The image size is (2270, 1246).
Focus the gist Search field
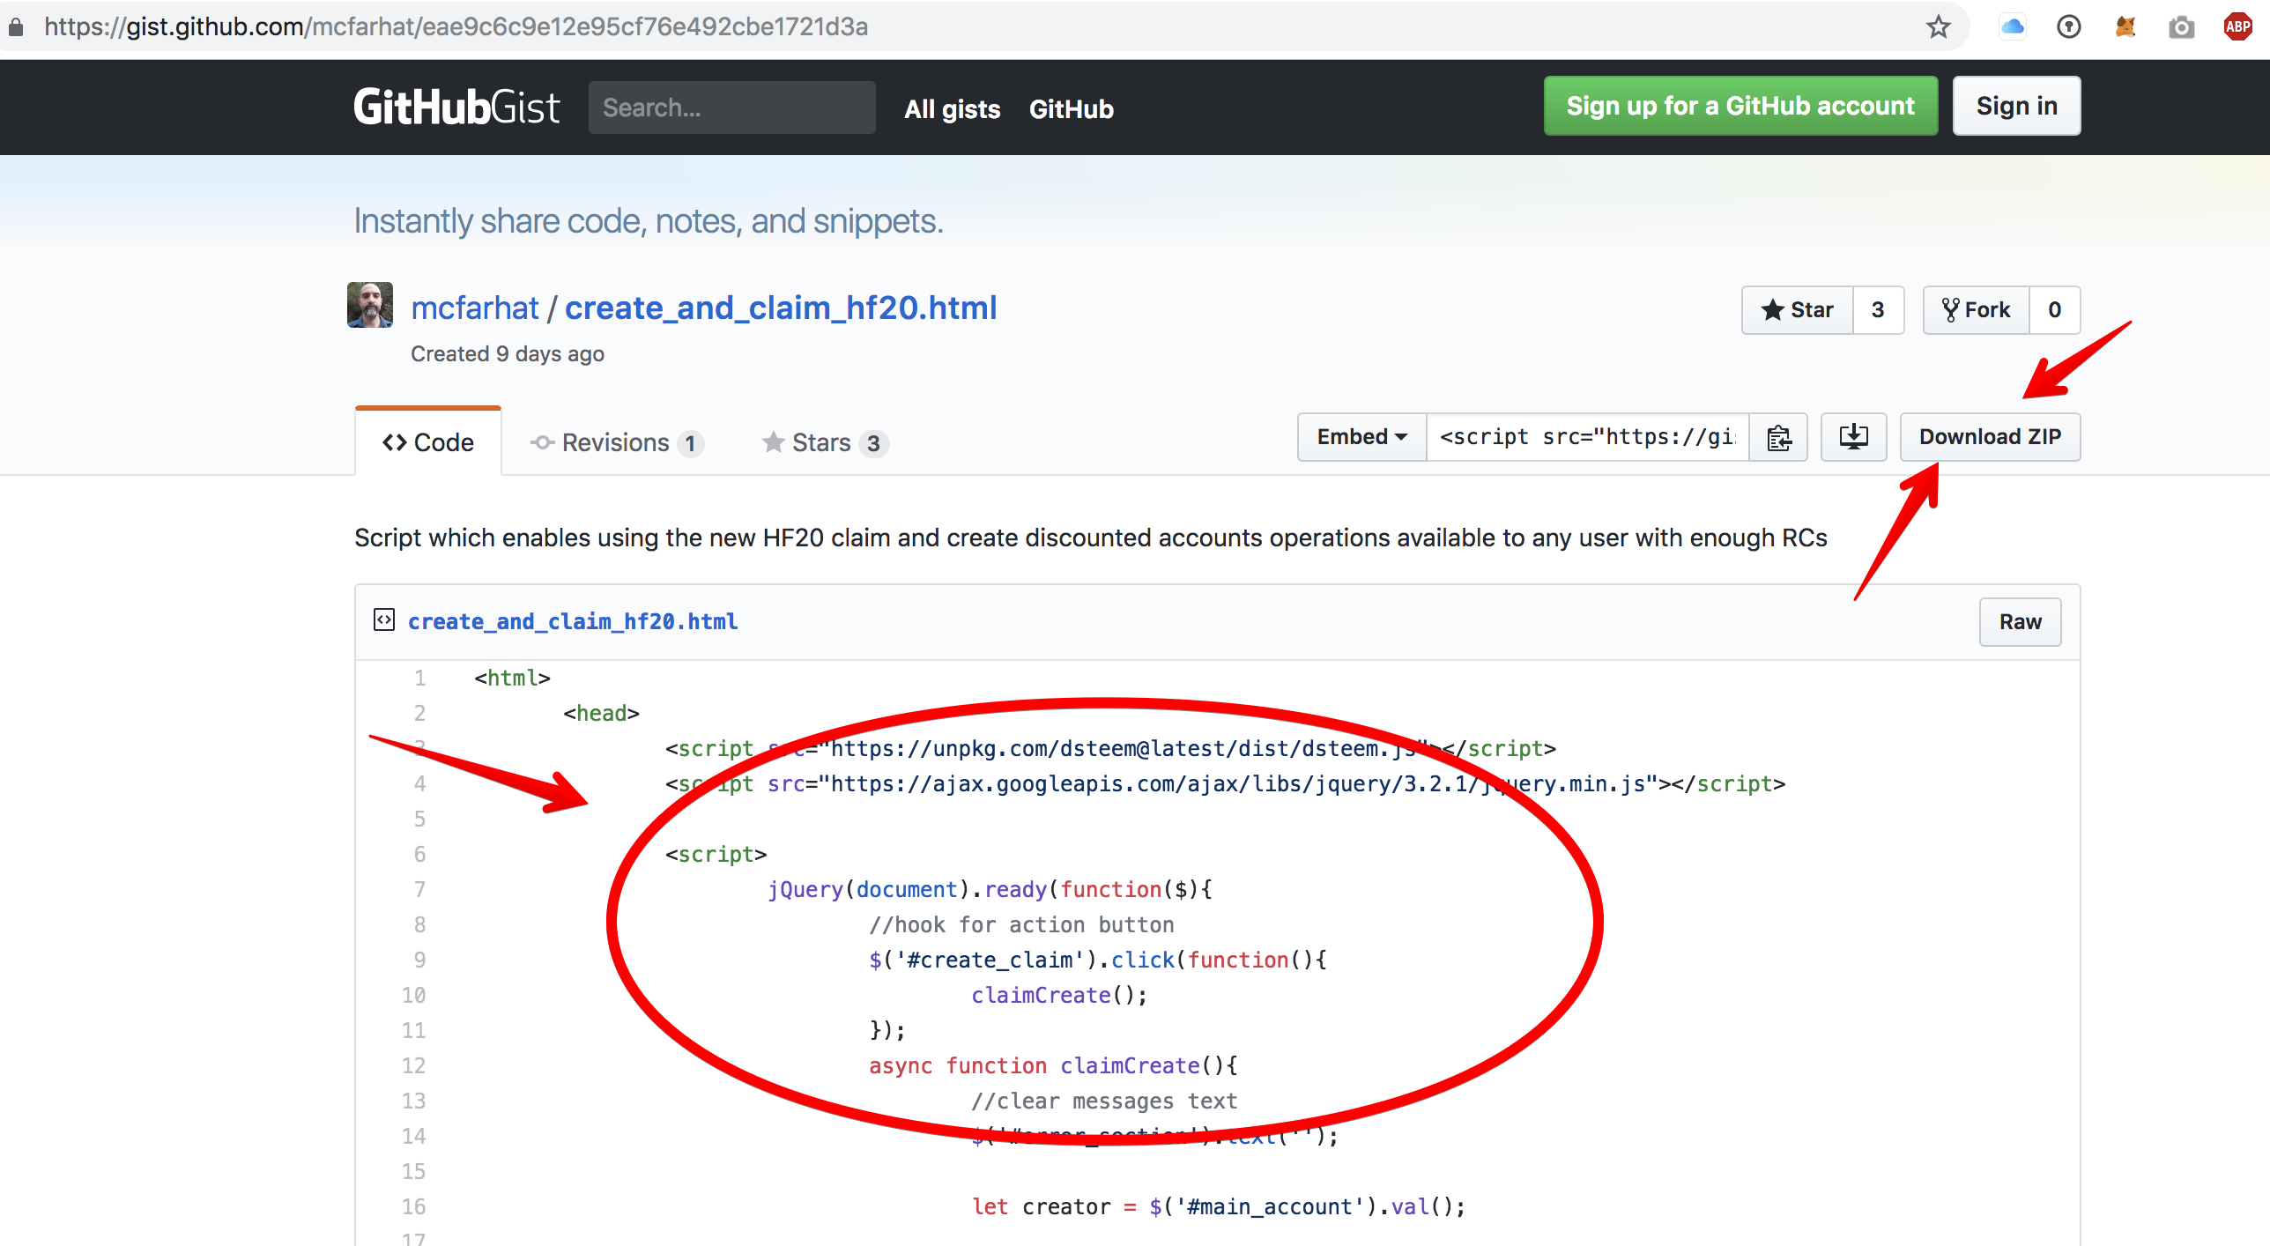click(731, 108)
